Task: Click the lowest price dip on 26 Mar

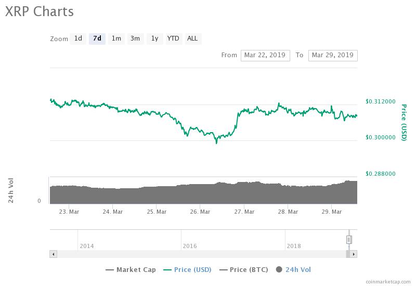Action: point(216,142)
